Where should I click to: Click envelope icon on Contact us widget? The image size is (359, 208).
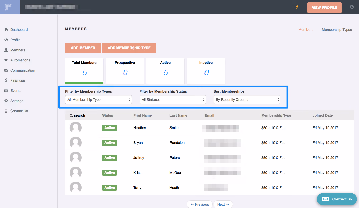pyautogui.click(x=326, y=199)
